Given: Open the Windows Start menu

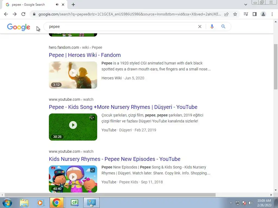Looking at the screenshot, I should [7, 203].
